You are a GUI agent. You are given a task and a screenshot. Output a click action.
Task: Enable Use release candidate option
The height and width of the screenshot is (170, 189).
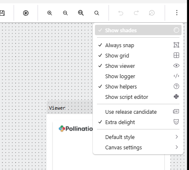(x=138, y=112)
